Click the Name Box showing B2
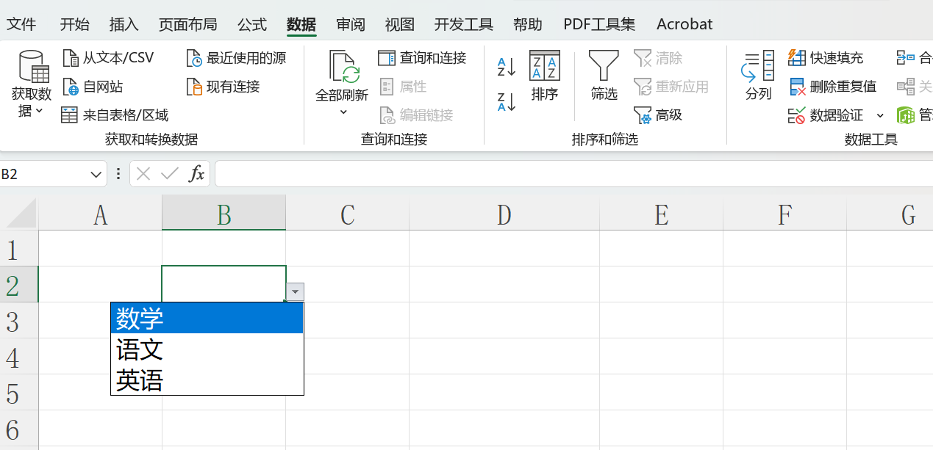The image size is (933, 450). (x=44, y=174)
